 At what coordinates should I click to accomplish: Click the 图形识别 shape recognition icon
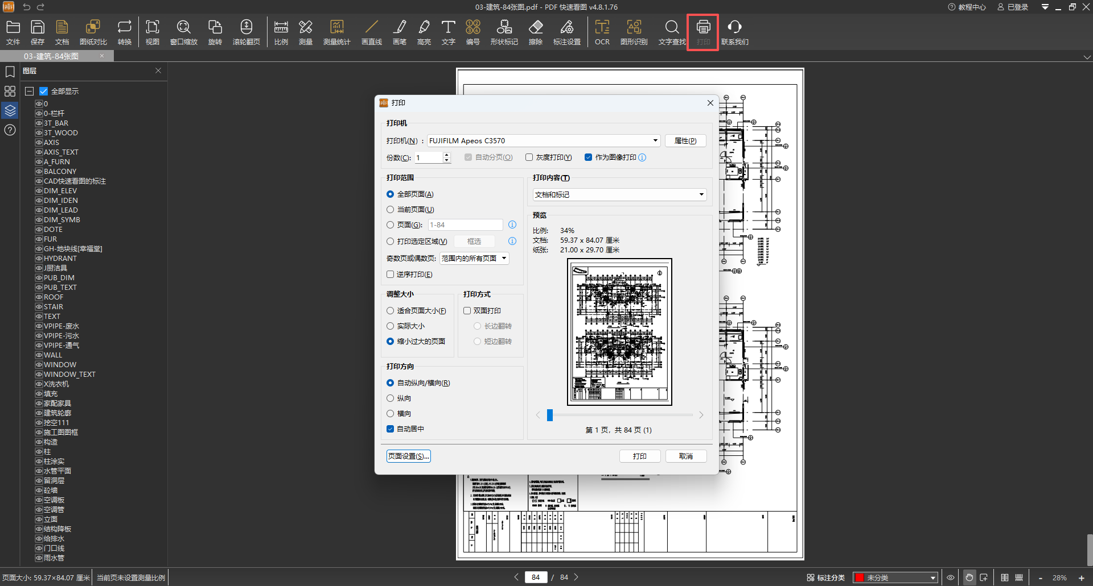(x=634, y=32)
